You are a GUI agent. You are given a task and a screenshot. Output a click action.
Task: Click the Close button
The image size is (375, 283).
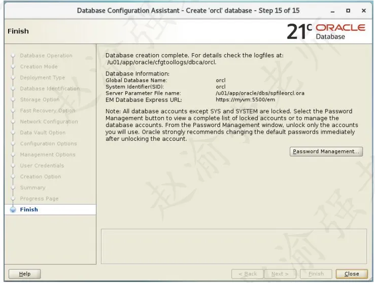point(352,274)
